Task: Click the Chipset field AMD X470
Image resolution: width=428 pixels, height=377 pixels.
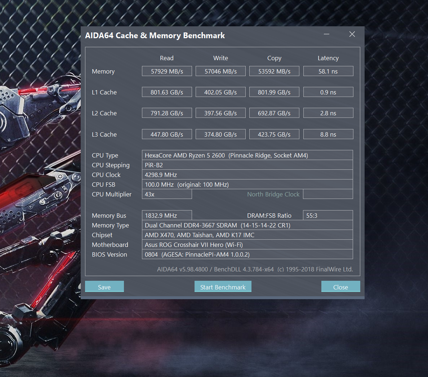Action: (247, 235)
